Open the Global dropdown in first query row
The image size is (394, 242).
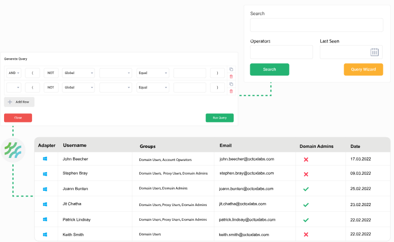tap(78, 73)
